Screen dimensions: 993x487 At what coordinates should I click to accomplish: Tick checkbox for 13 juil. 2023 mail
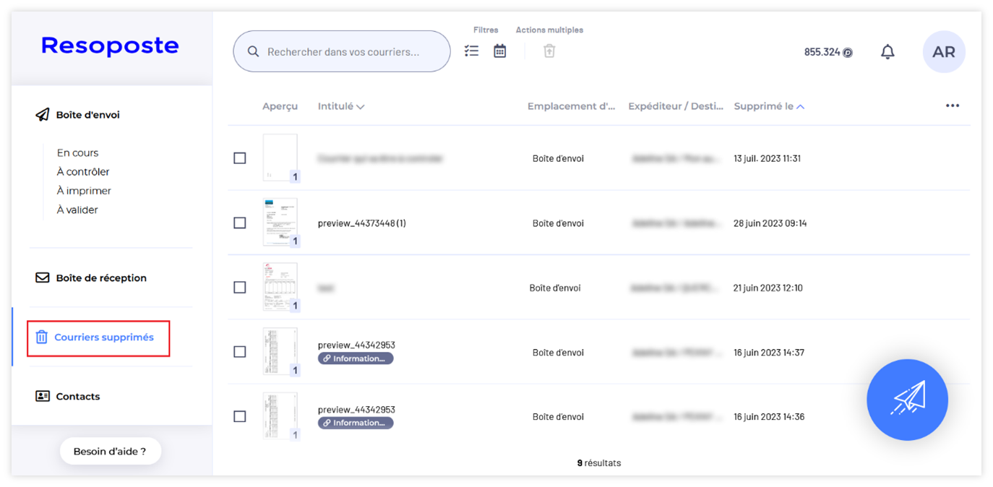pyautogui.click(x=240, y=158)
